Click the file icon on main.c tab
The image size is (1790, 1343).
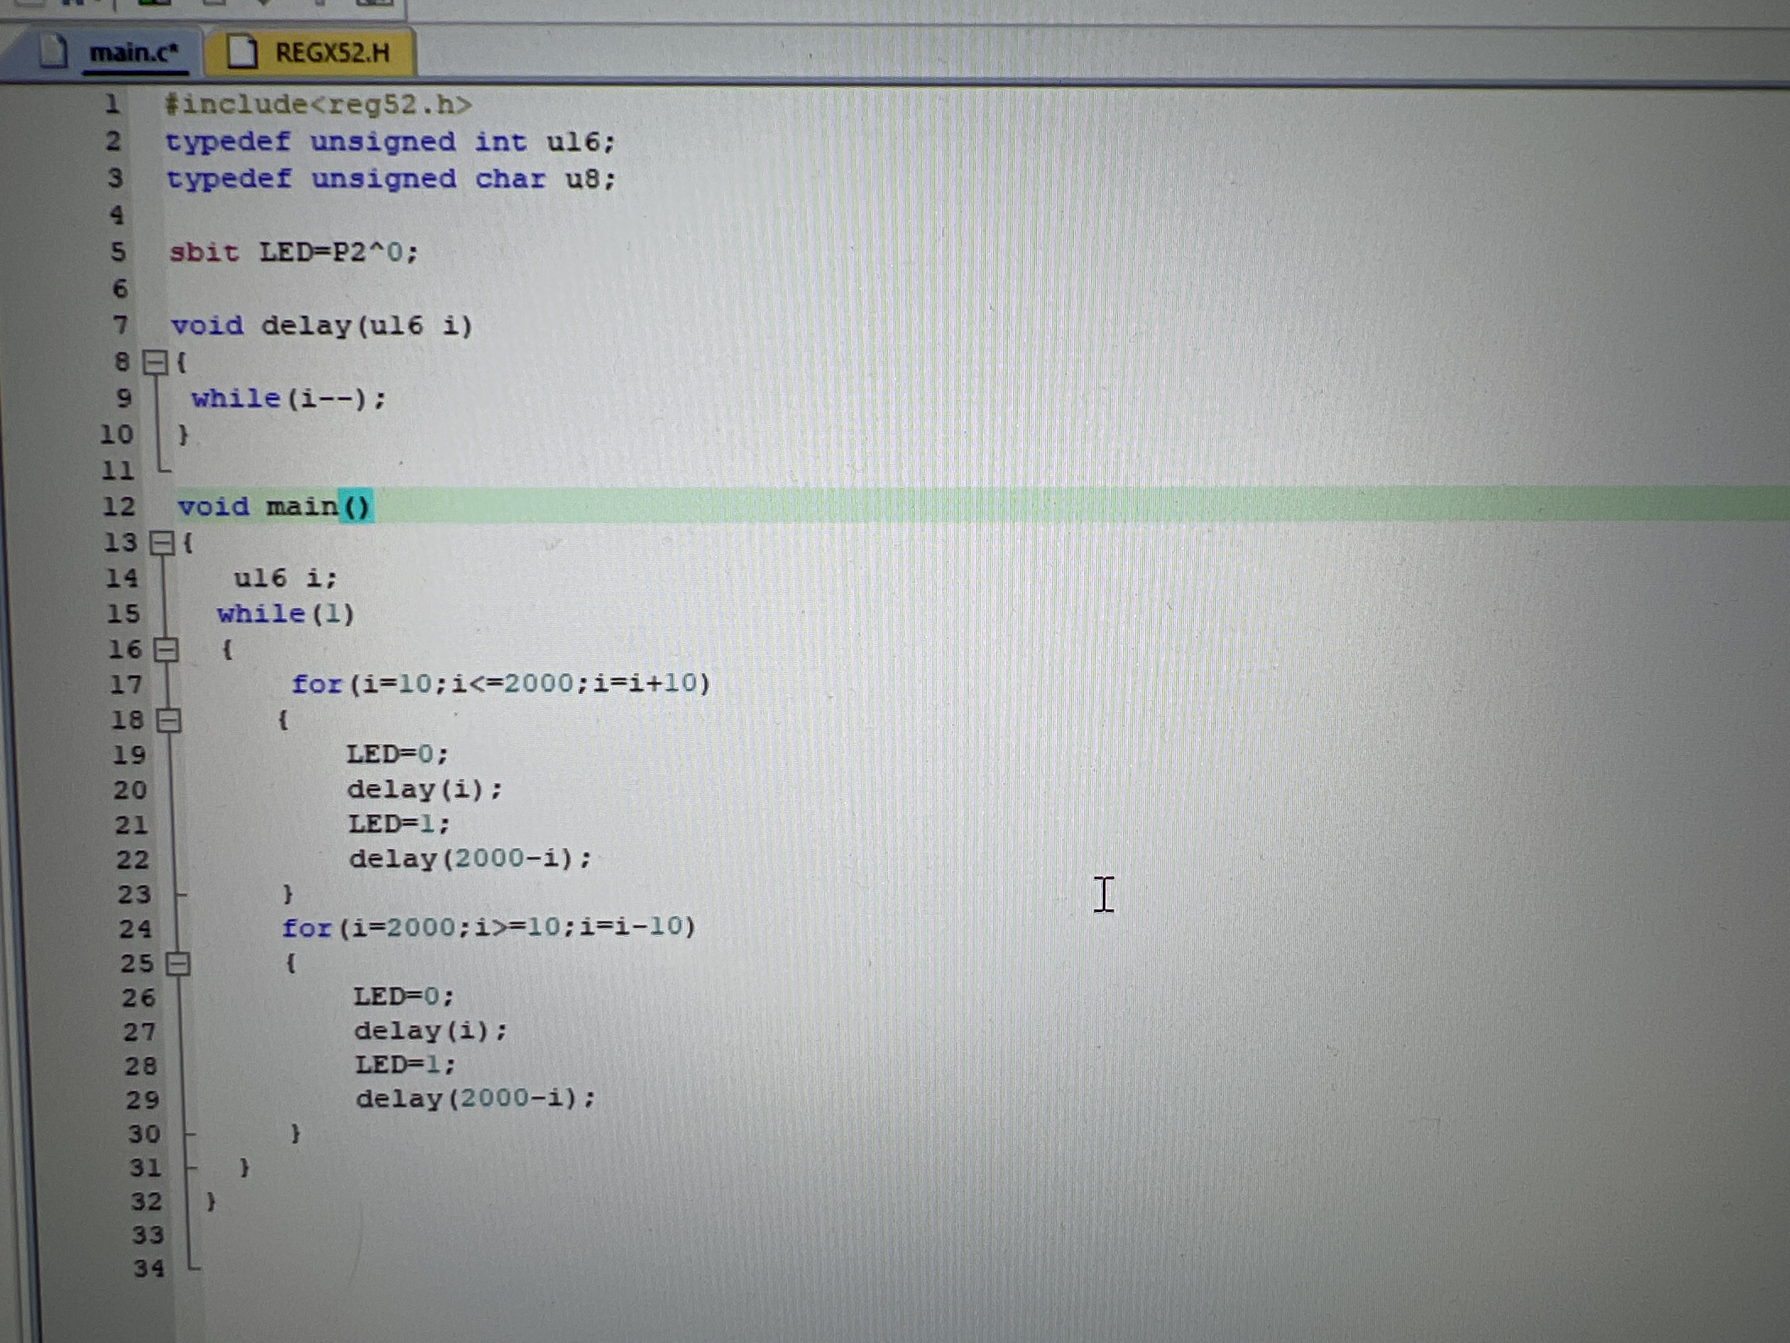click(x=53, y=52)
